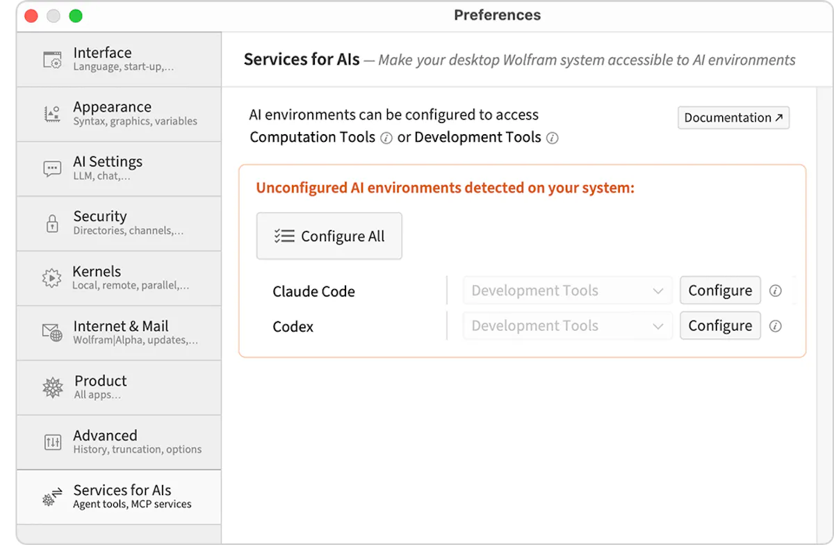Click the Services for AIs gear-arrows icon

pos(53,496)
